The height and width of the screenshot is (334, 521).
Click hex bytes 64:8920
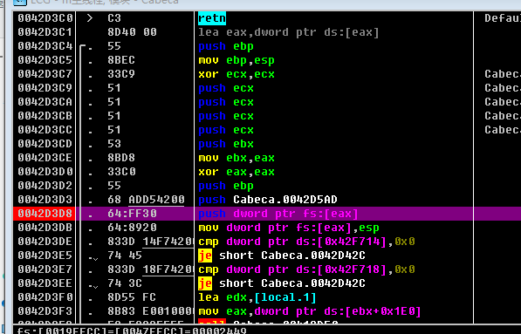pos(132,228)
